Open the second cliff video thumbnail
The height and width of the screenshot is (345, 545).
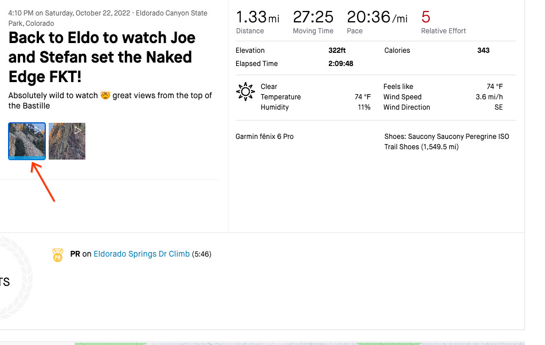67,141
